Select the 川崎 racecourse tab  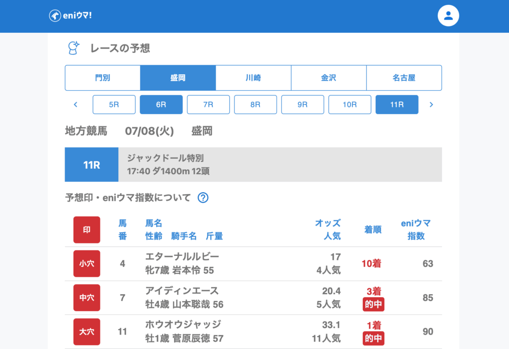pos(253,78)
